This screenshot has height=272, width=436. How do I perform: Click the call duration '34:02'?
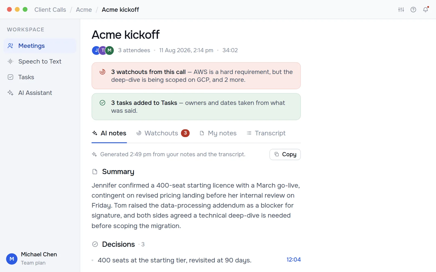coord(230,50)
